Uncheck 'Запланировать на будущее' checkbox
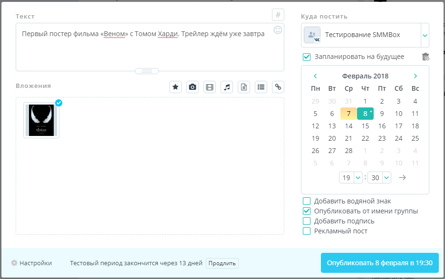 [307, 57]
